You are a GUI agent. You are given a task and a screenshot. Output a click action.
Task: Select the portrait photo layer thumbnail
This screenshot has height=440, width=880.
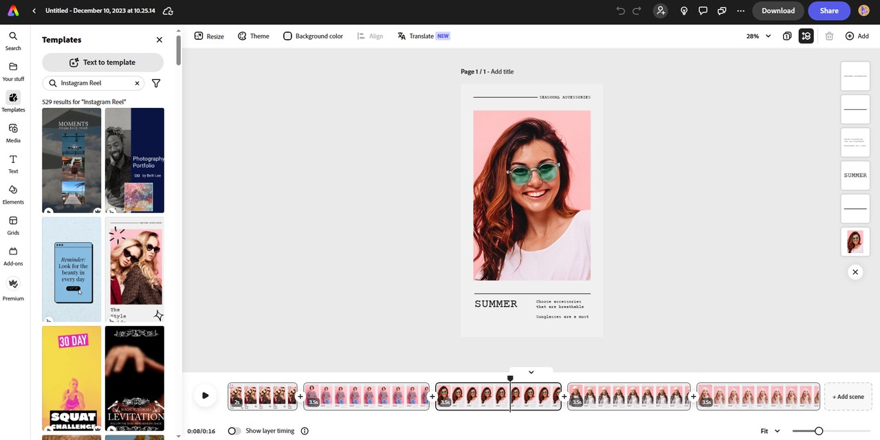point(855,242)
